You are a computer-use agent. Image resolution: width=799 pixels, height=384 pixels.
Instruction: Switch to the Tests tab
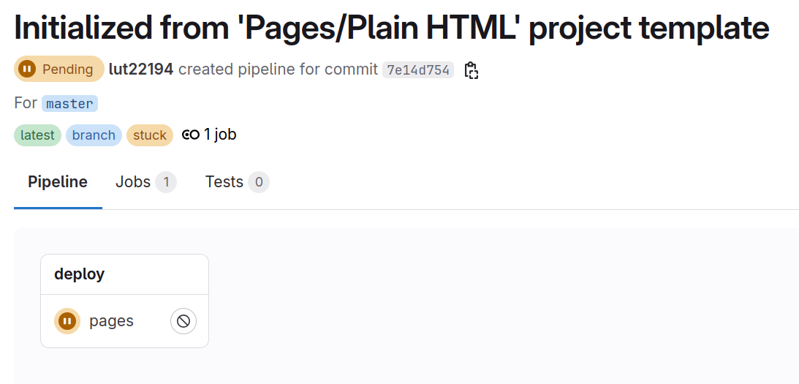click(224, 182)
